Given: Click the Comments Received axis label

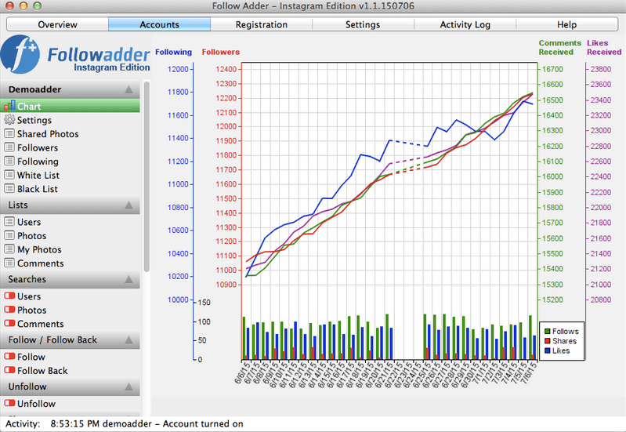Looking at the screenshot, I should tap(559, 47).
